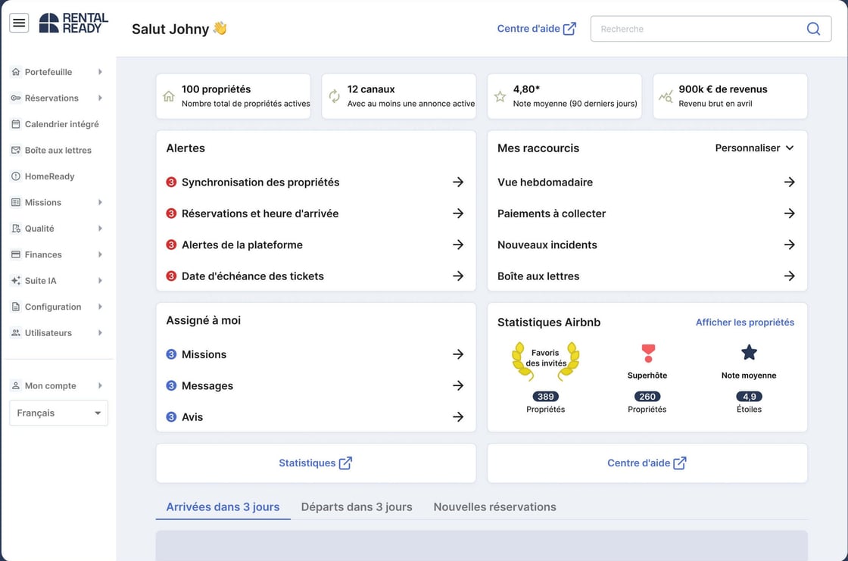The image size is (848, 561).
Task: Open Réservations et heure d'arrivée alert
Action: point(315,213)
